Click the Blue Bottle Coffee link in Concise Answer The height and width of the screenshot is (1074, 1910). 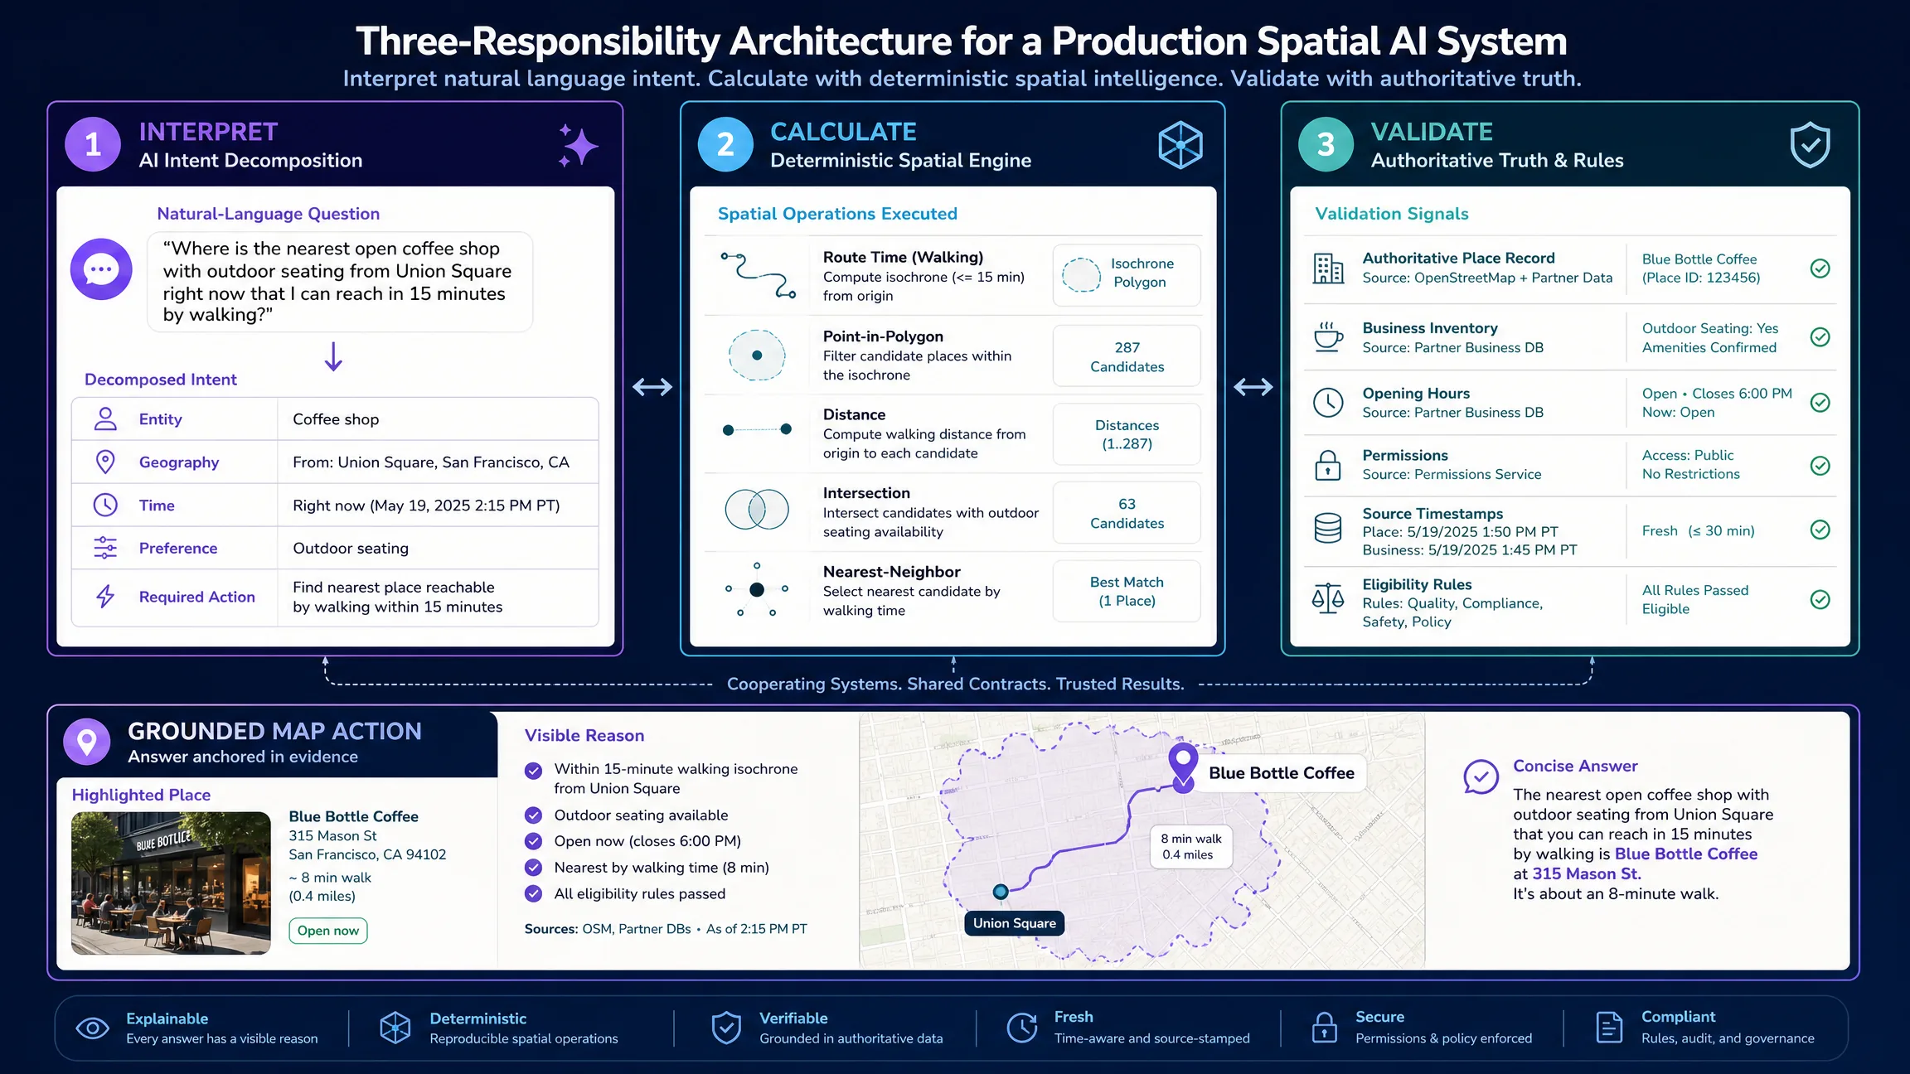[x=1686, y=854]
